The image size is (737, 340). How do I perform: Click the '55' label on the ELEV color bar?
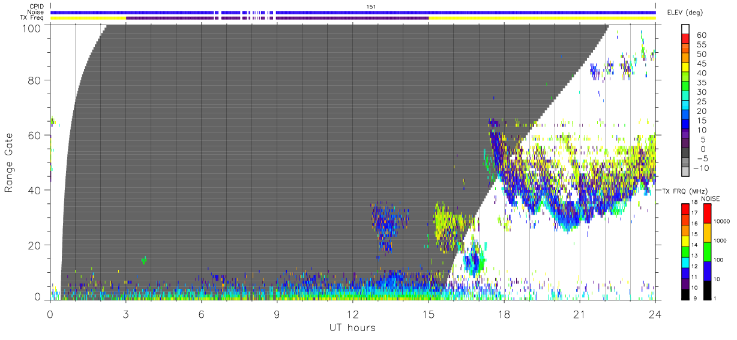[701, 44]
